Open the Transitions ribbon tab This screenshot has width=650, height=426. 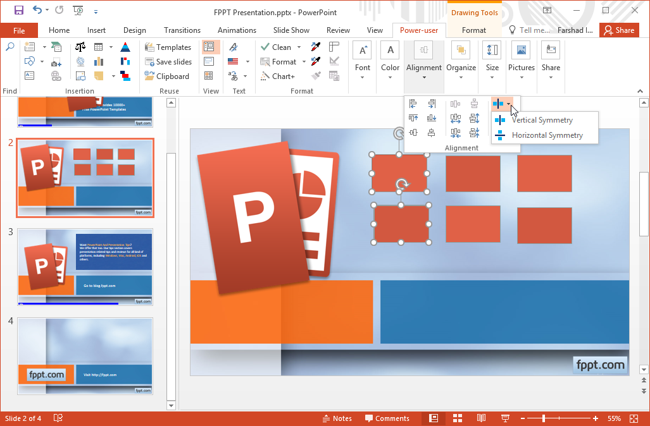coord(182,30)
